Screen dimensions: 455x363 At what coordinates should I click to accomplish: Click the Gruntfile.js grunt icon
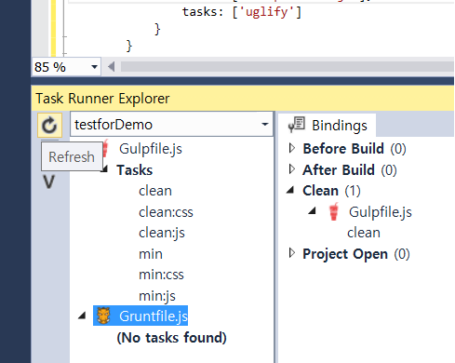click(x=103, y=316)
